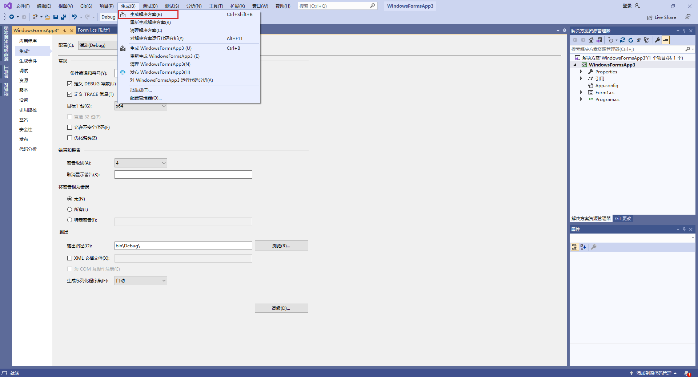
Task: Click the save all icon
Action: (64, 17)
